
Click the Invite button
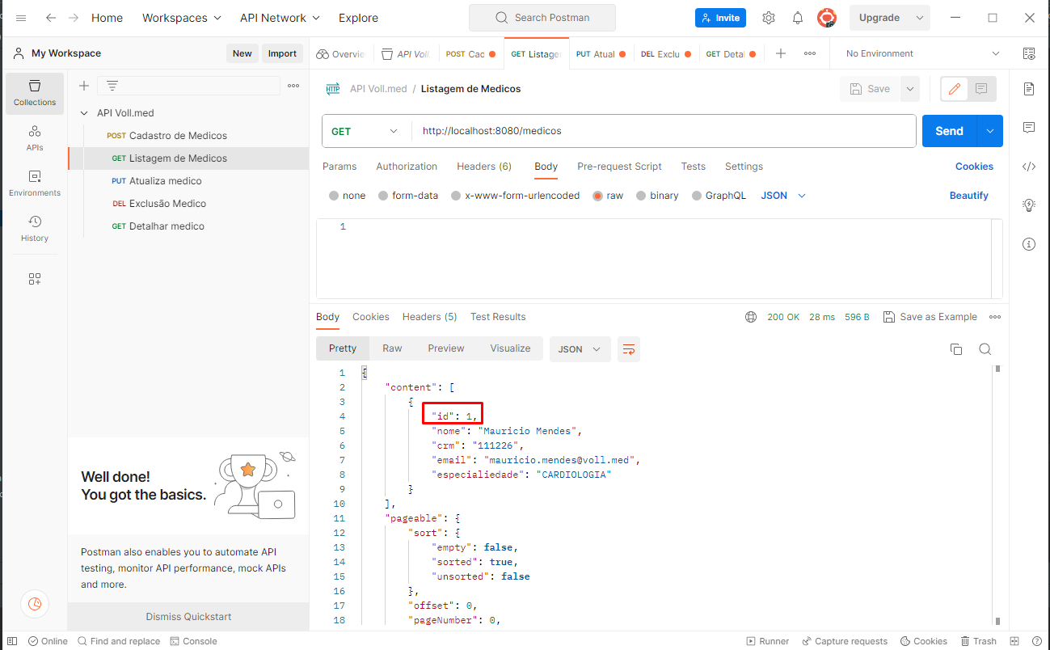tap(720, 18)
